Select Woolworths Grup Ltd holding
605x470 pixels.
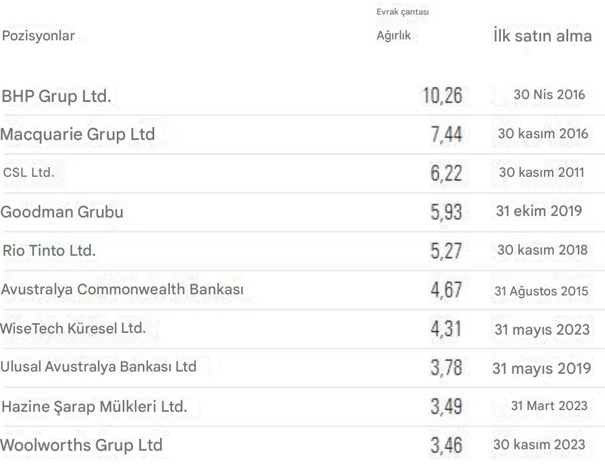[81, 445]
